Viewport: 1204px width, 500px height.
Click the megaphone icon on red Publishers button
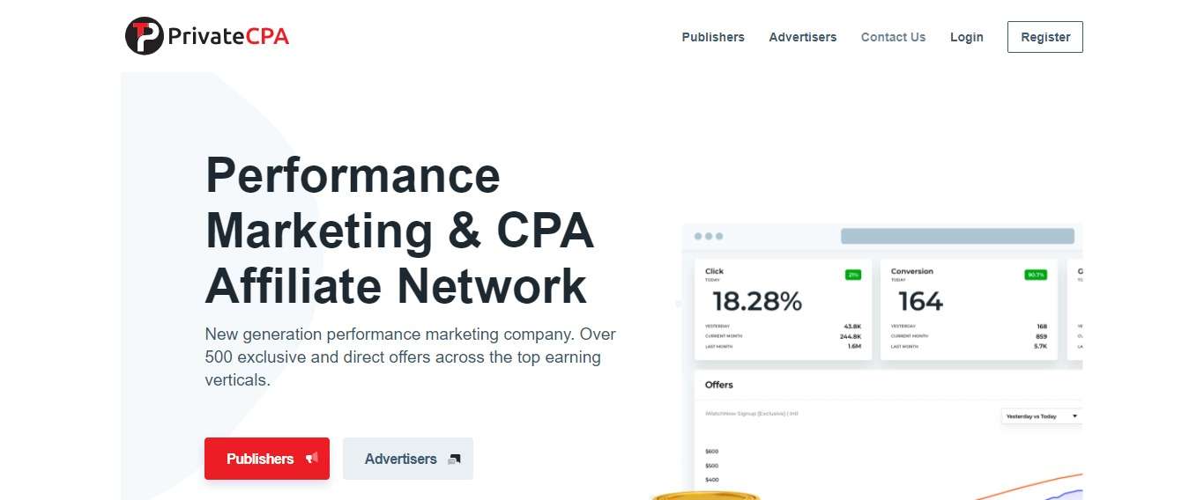click(x=311, y=459)
